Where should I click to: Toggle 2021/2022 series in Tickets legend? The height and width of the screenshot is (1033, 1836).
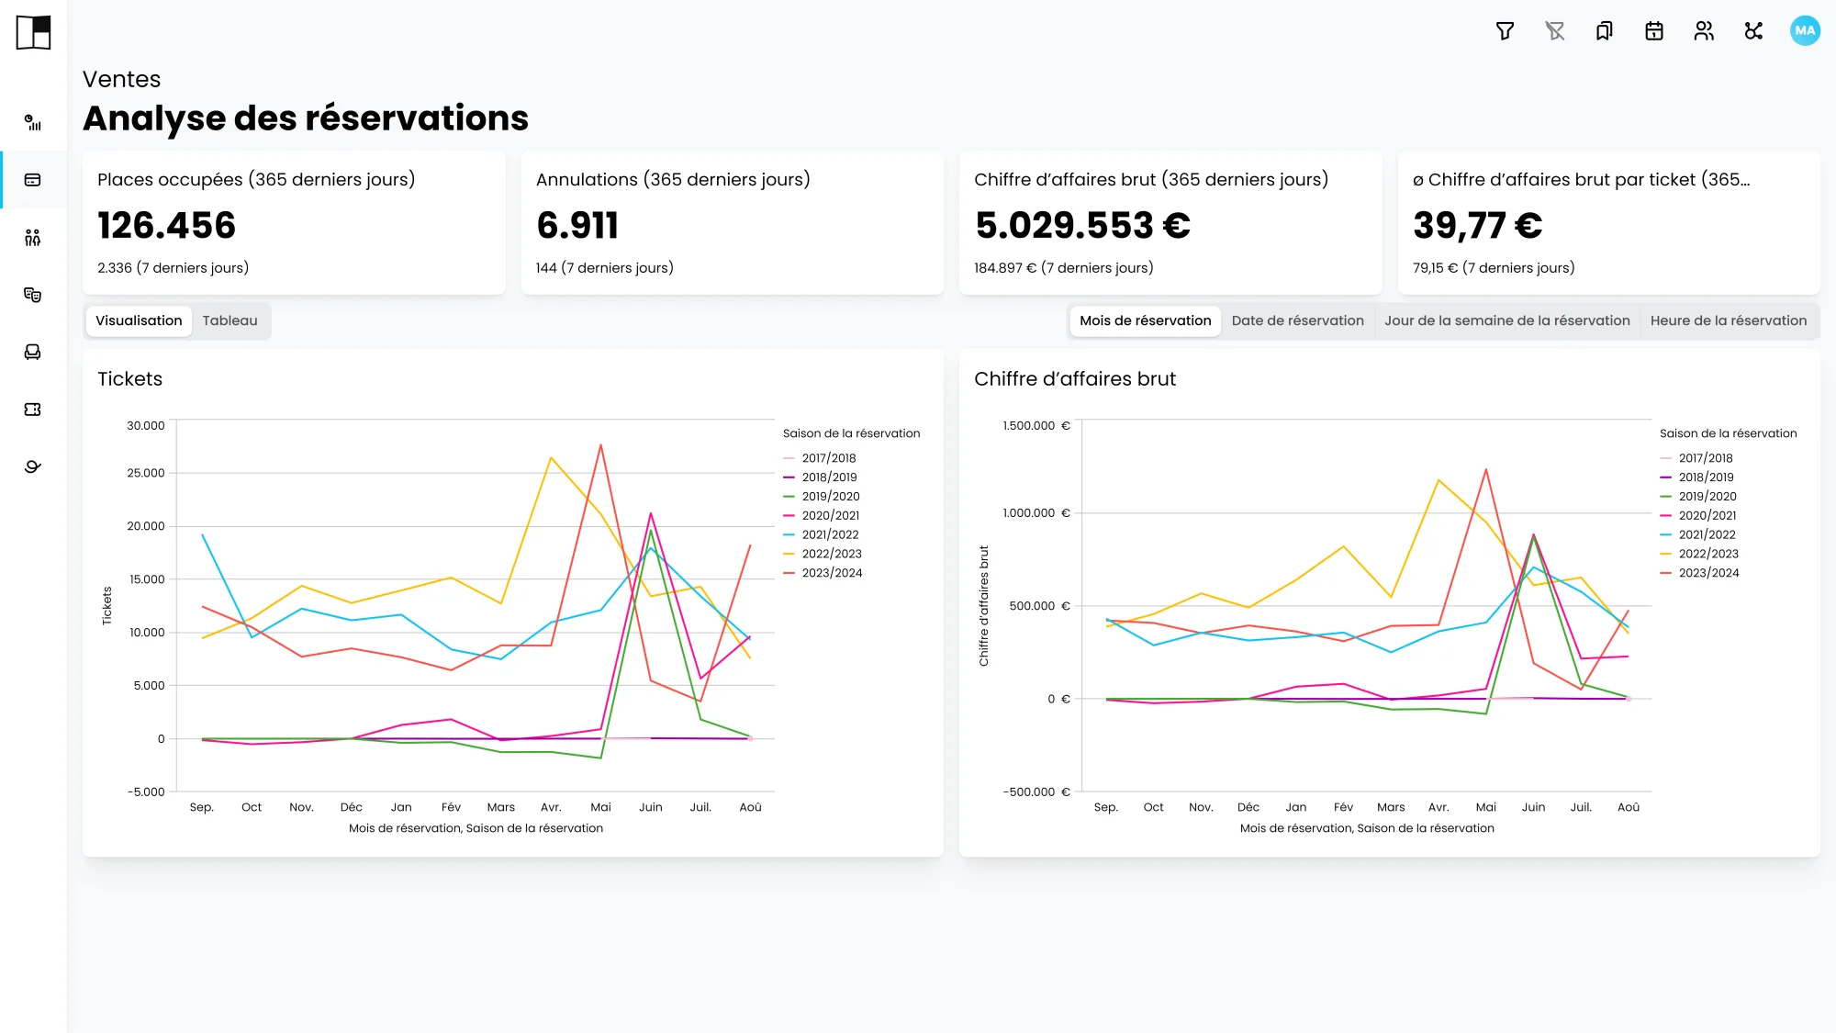click(821, 534)
